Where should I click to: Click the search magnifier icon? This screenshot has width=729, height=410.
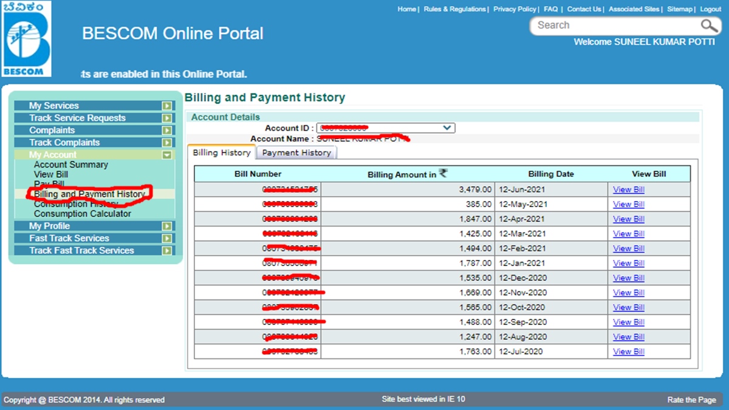(x=710, y=26)
